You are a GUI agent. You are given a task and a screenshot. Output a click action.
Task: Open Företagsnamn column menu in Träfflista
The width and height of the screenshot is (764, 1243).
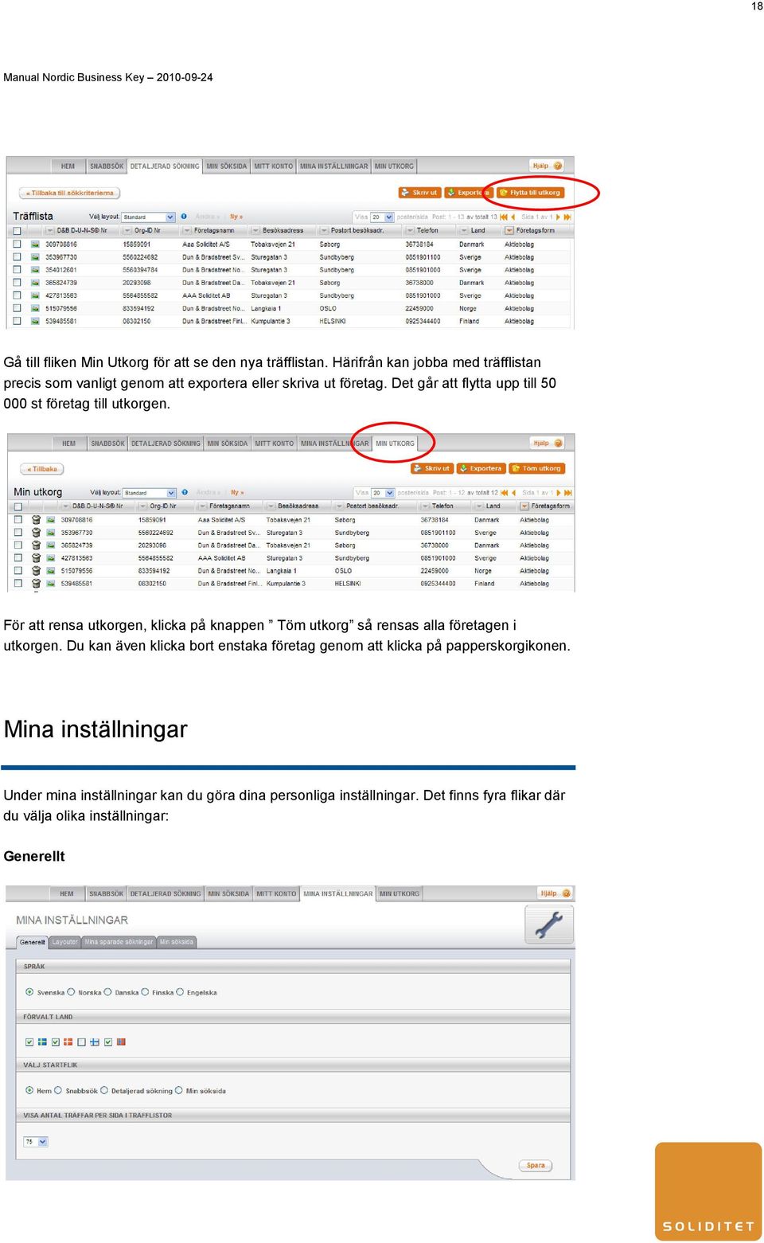[188, 231]
